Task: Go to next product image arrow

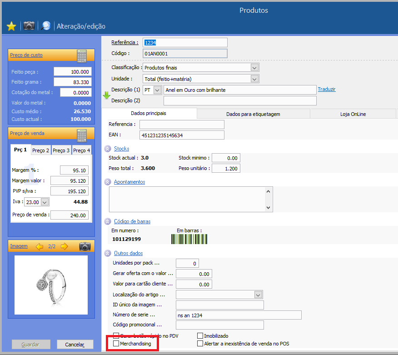Action: (x=64, y=246)
